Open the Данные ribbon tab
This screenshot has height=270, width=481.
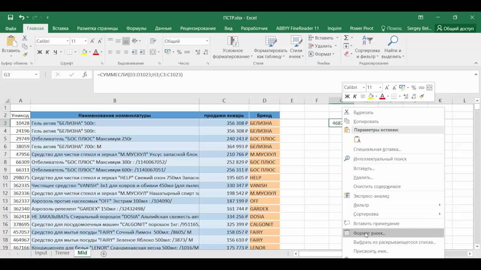pyautogui.click(x=163, y=28)
